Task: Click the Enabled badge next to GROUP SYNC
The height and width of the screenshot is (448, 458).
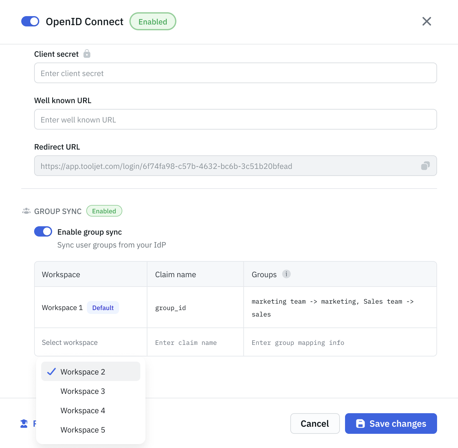Action: pyautogui.click(x=104, y=211)
